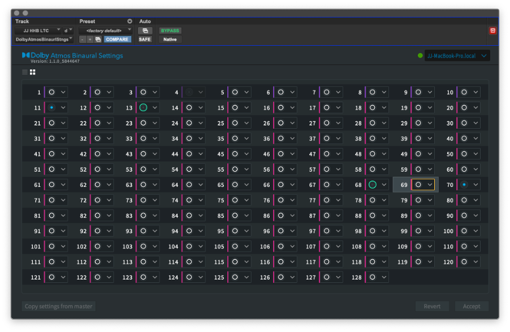Click Copy settings from master
This screenshot has width=510, height=332.
click(59, 307)
